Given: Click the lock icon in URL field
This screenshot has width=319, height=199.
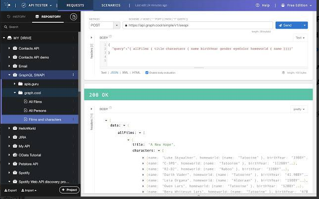Looking at the screenshot, I should 126,26.
